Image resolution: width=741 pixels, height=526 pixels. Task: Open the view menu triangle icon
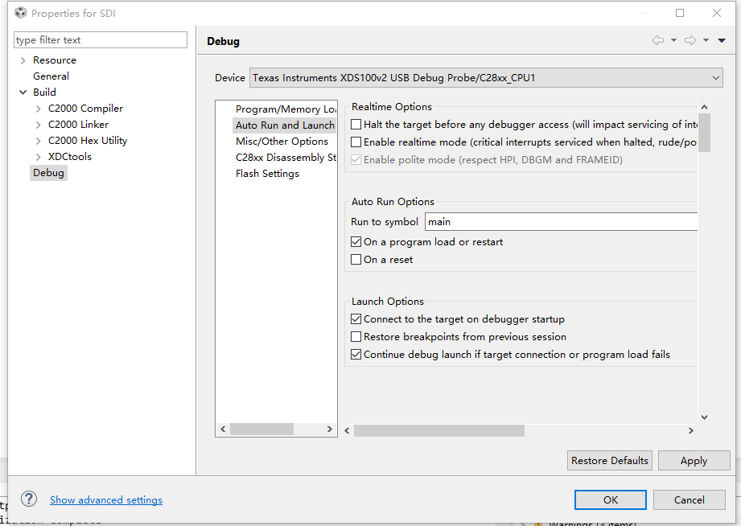(722, 41)
